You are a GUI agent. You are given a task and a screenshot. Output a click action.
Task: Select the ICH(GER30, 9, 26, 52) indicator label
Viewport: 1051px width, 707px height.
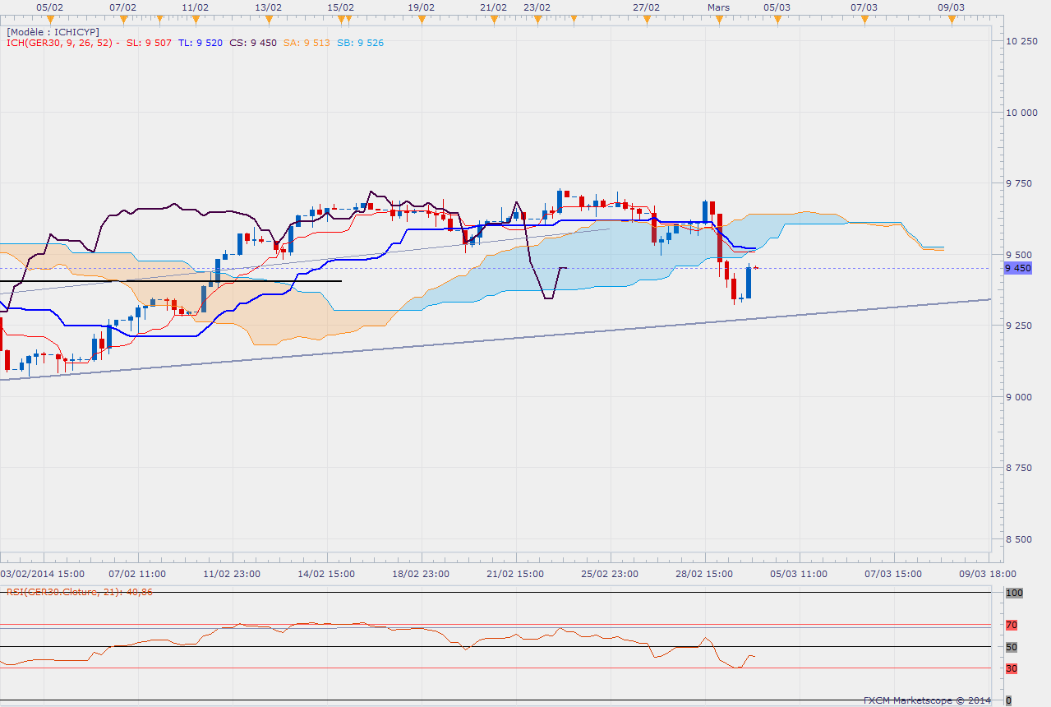coord(60,43)
